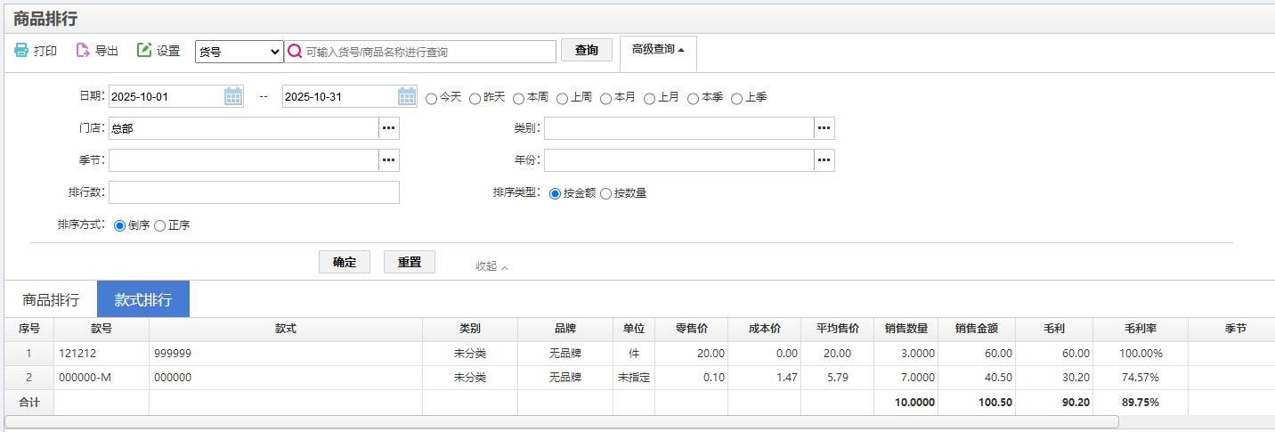1275x432 pixels.
Task: Select 按数量 sort type radio
Action: 606,193
